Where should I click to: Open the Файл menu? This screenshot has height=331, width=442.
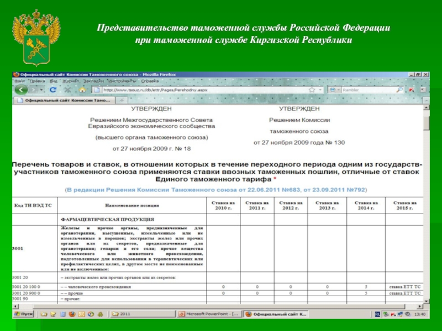[20, 81]
